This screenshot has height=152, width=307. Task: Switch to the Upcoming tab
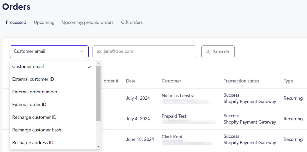pyautogui.click(x=44, y=22)
